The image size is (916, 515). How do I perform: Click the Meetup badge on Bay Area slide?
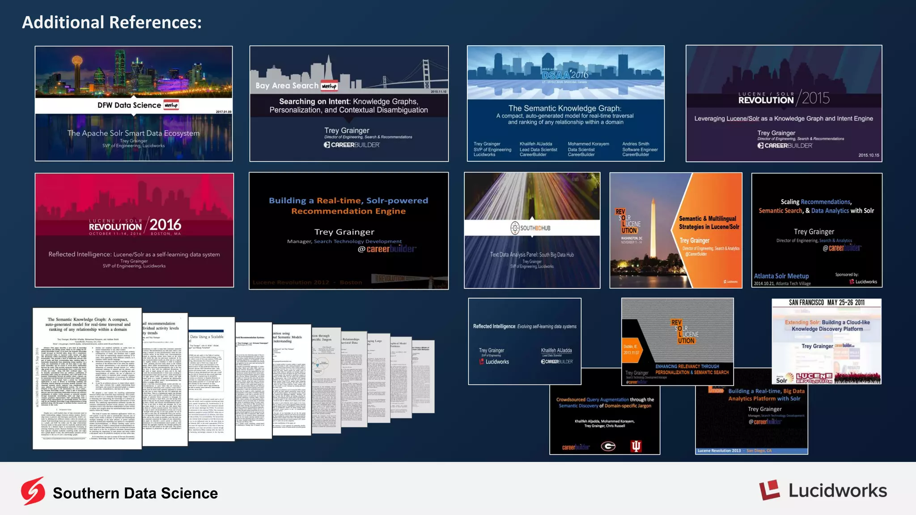click(329, 86)
